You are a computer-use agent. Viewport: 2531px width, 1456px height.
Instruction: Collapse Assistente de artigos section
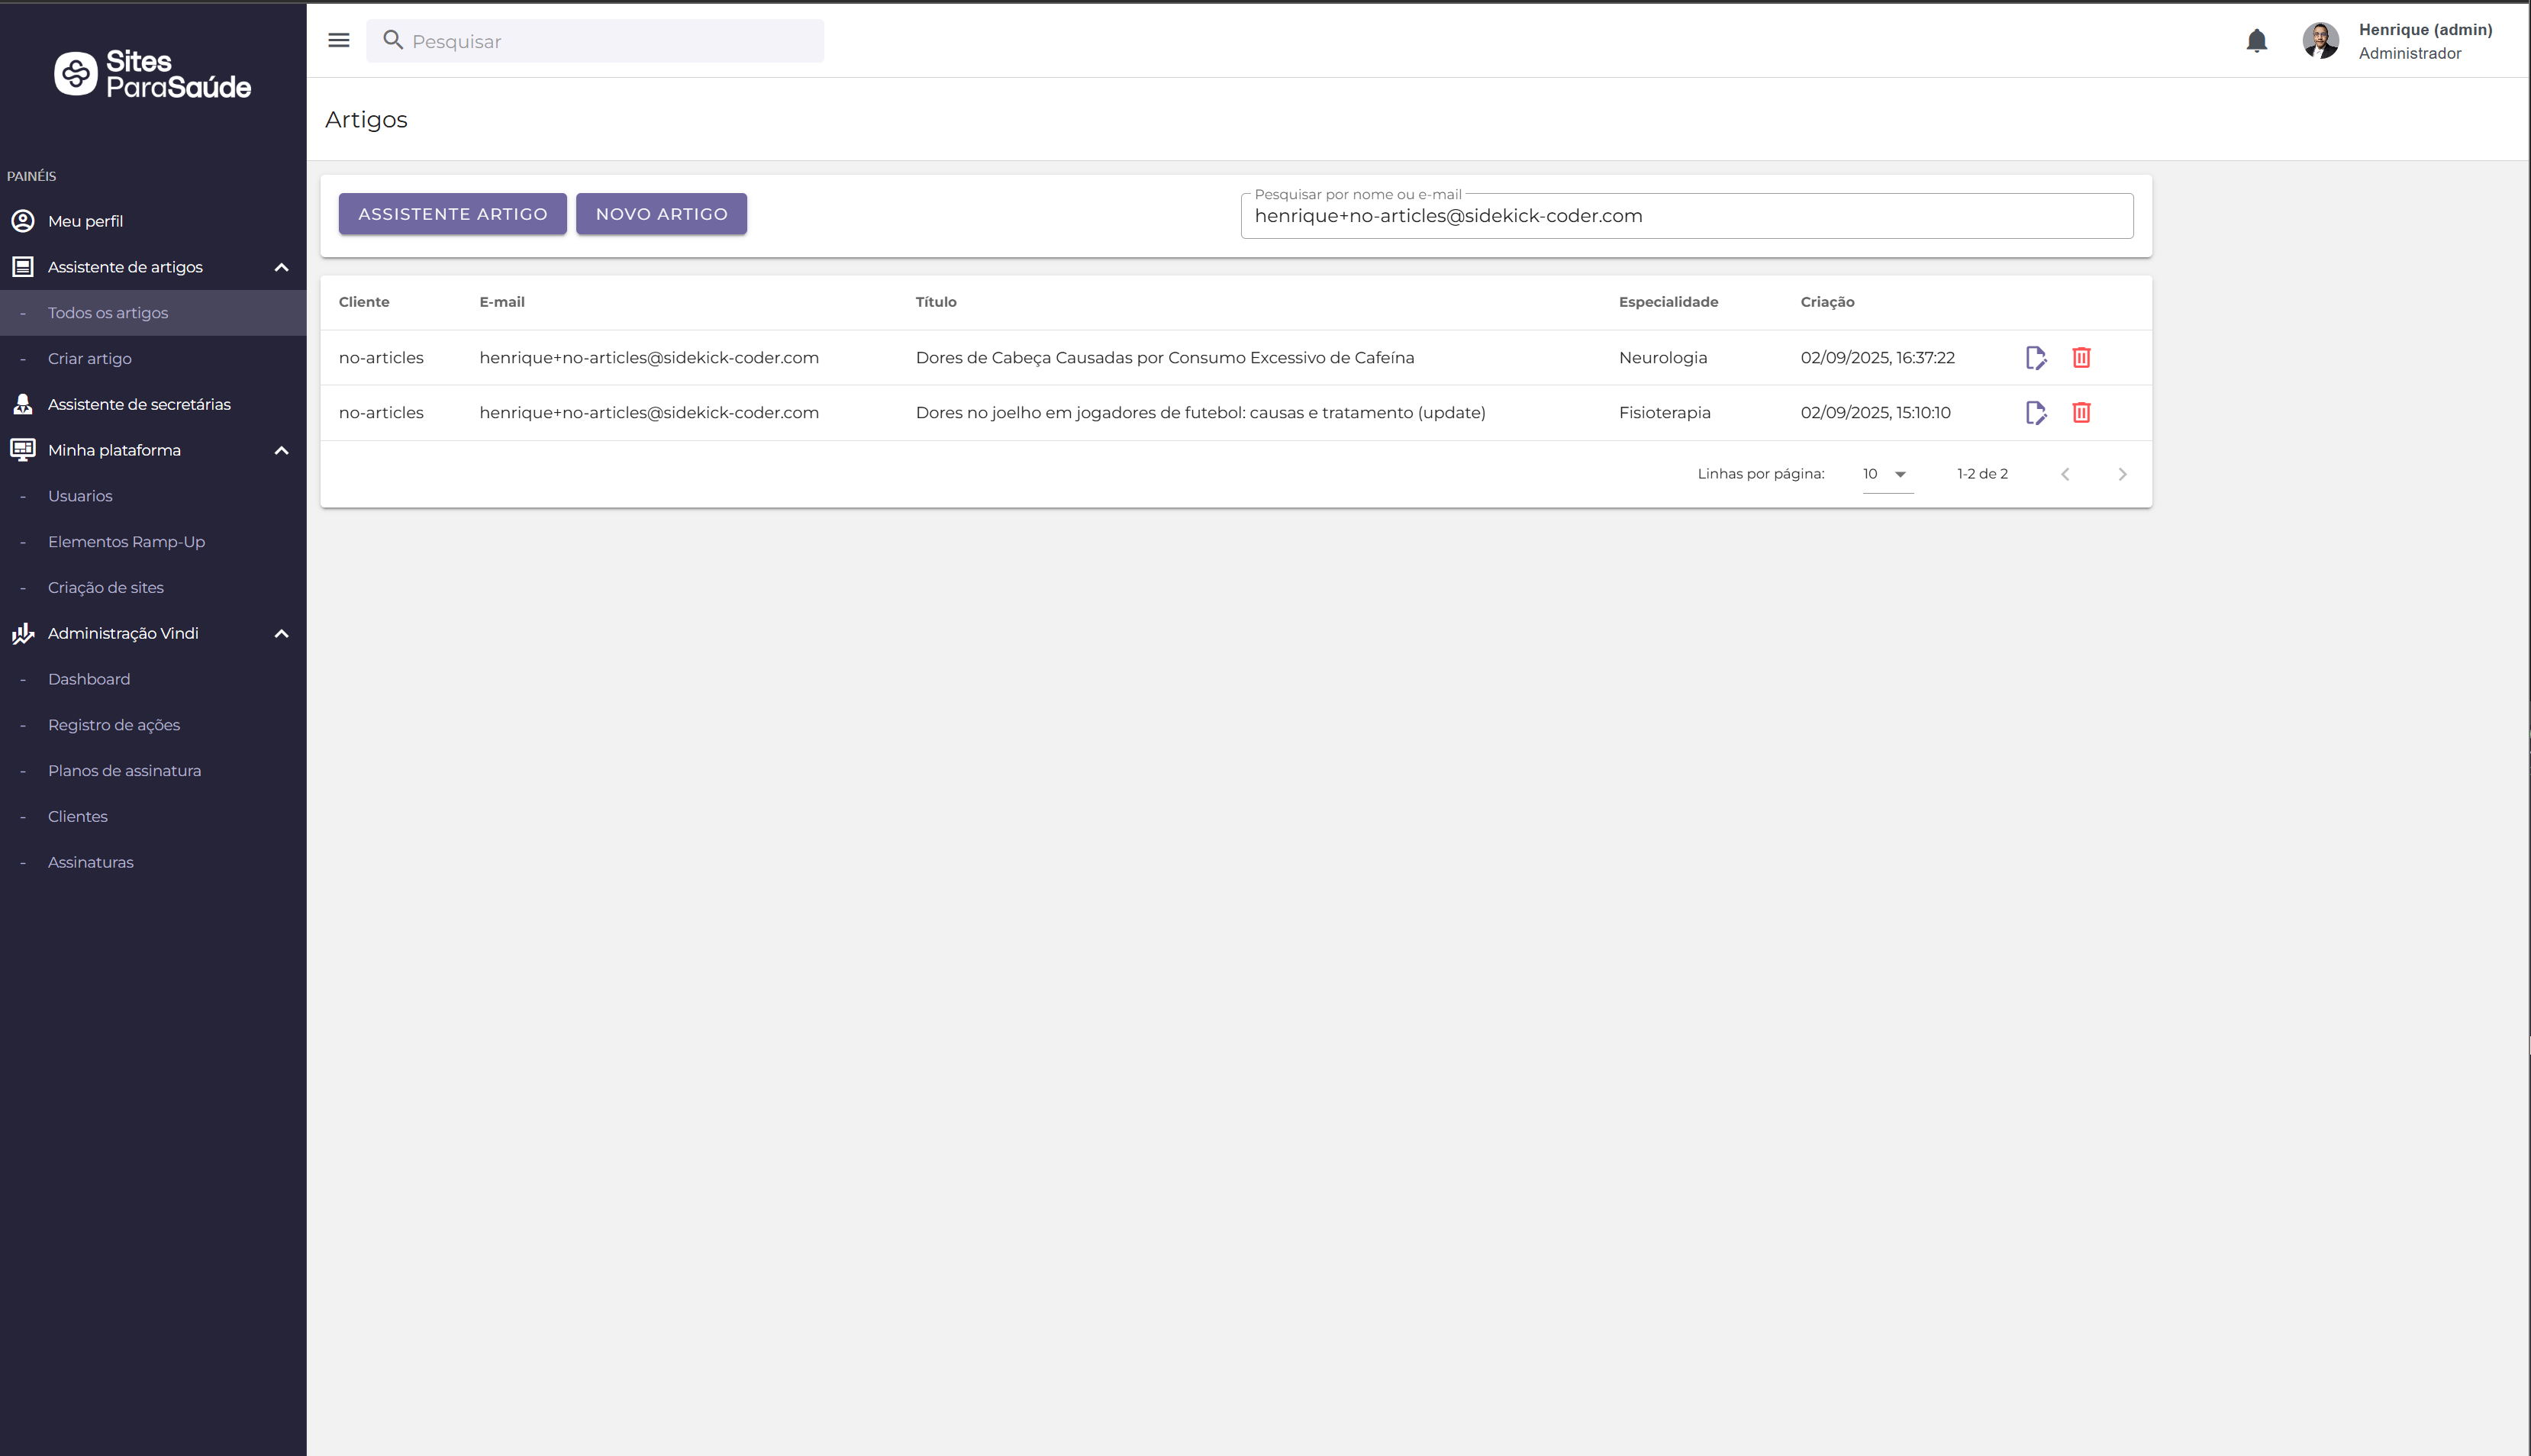pos(281,267)
